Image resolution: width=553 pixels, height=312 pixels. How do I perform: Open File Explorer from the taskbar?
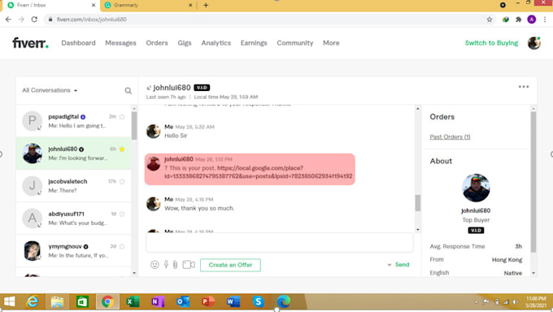tap(57, 302)
